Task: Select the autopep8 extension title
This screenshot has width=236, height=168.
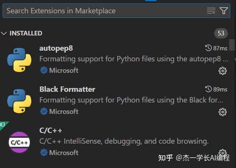Action: pyautogui.click(x=56, y=48)
